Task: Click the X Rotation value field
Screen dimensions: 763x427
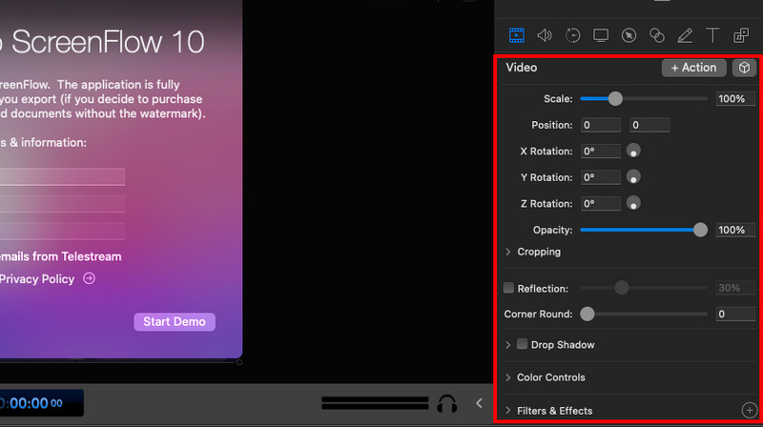Action: coord(601,151)
